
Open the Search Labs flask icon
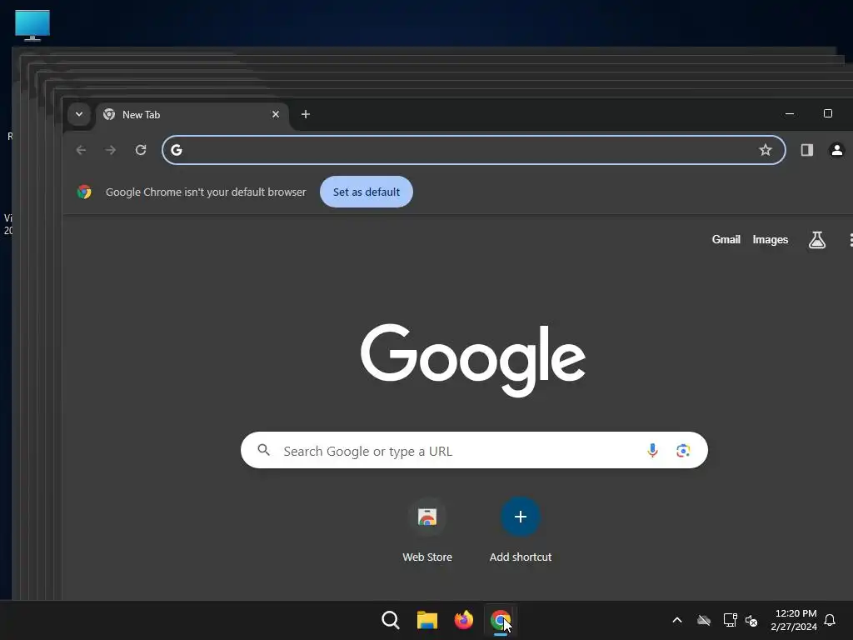pyautogui.click(x=816, y=239)
